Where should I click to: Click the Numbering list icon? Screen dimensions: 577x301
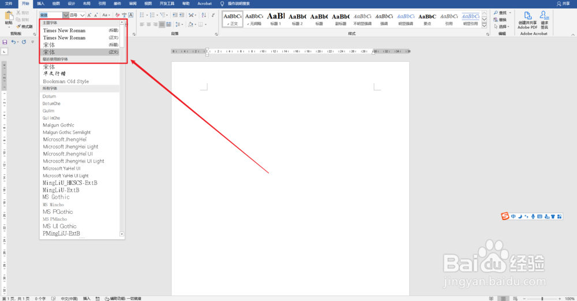152,15
